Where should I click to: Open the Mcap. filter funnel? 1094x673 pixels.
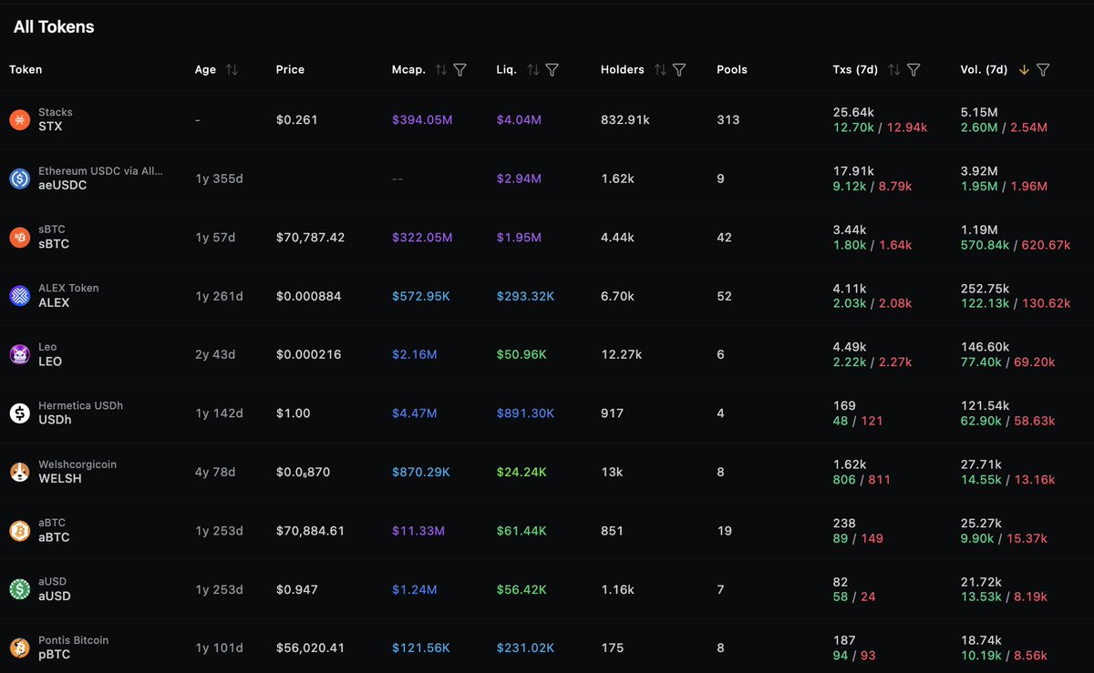tap(459, 69)
